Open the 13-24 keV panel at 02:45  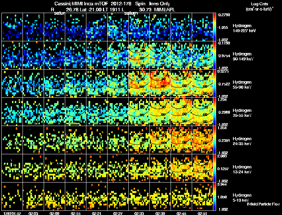pos(181,168)
